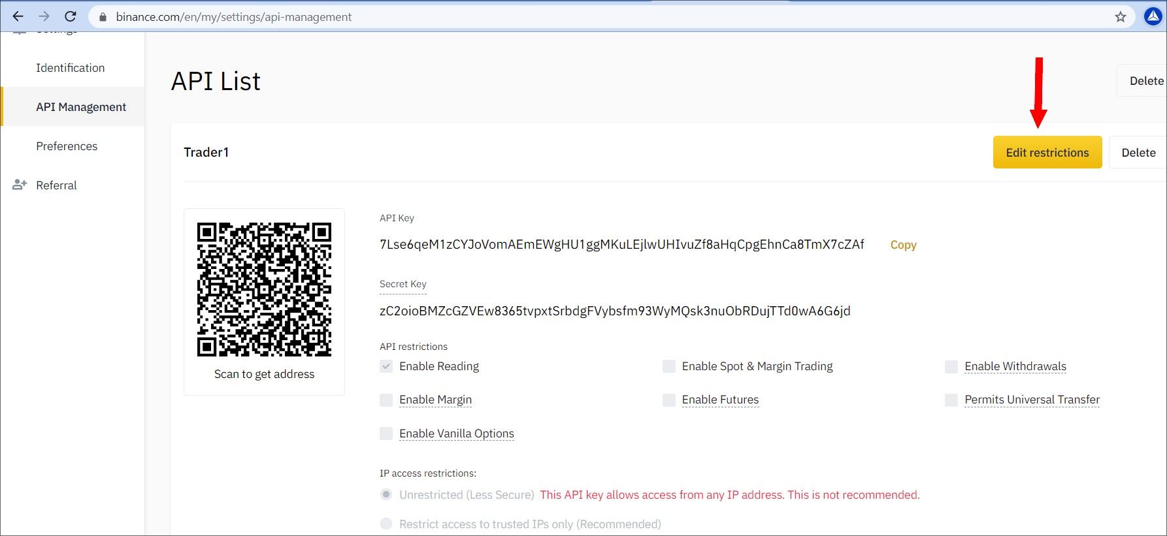This screenshot has width=1167, height=536.
Task: Click the Secret Key value text
Action: pyautogui.click(x=615, y=311)
